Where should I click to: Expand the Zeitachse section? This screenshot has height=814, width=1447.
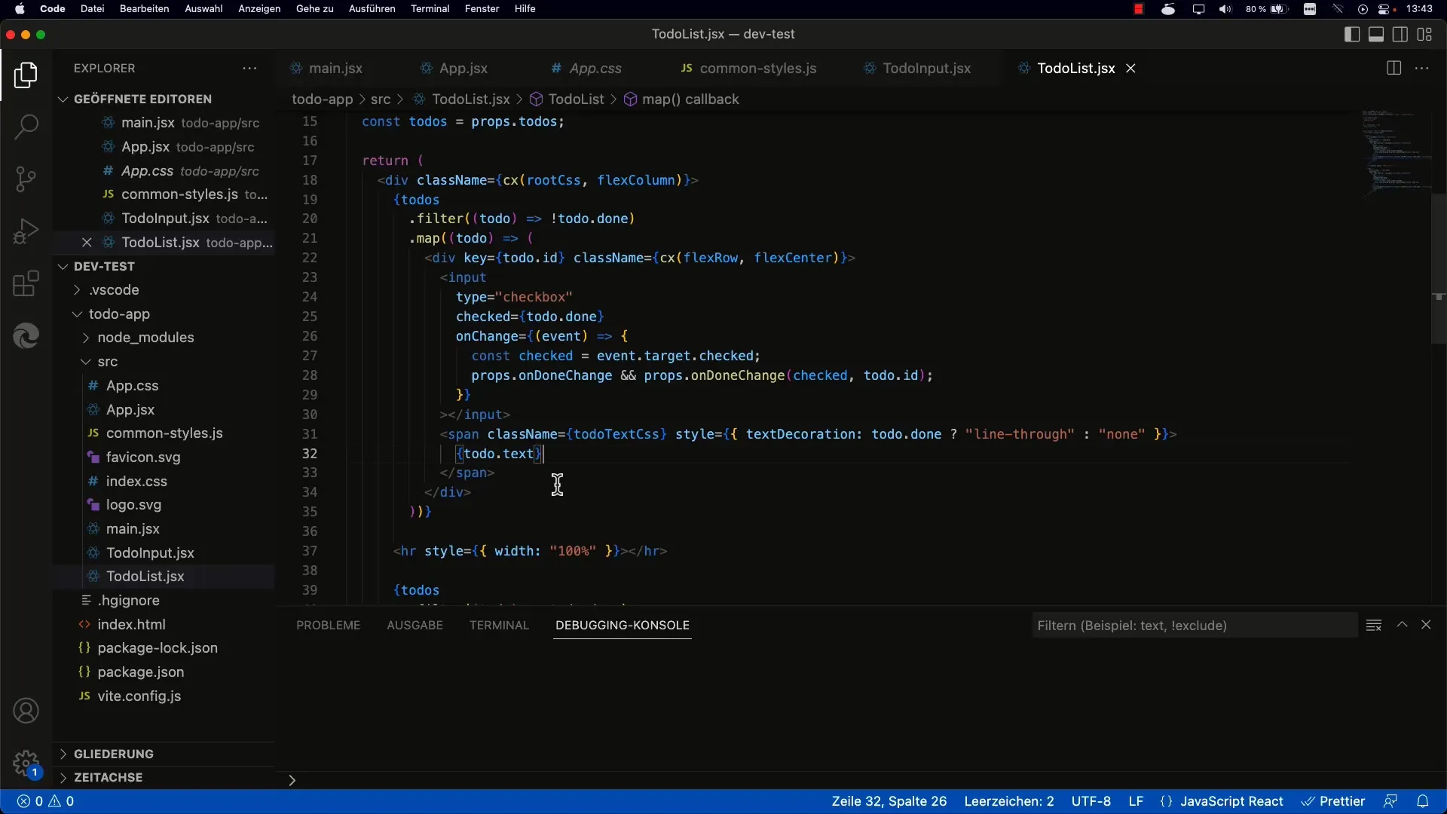point(108,777)
